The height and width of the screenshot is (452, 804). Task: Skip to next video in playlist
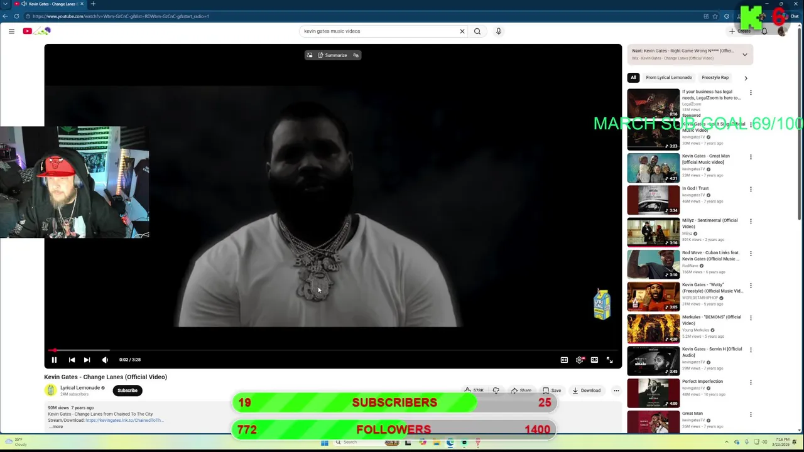coord(87,360)
